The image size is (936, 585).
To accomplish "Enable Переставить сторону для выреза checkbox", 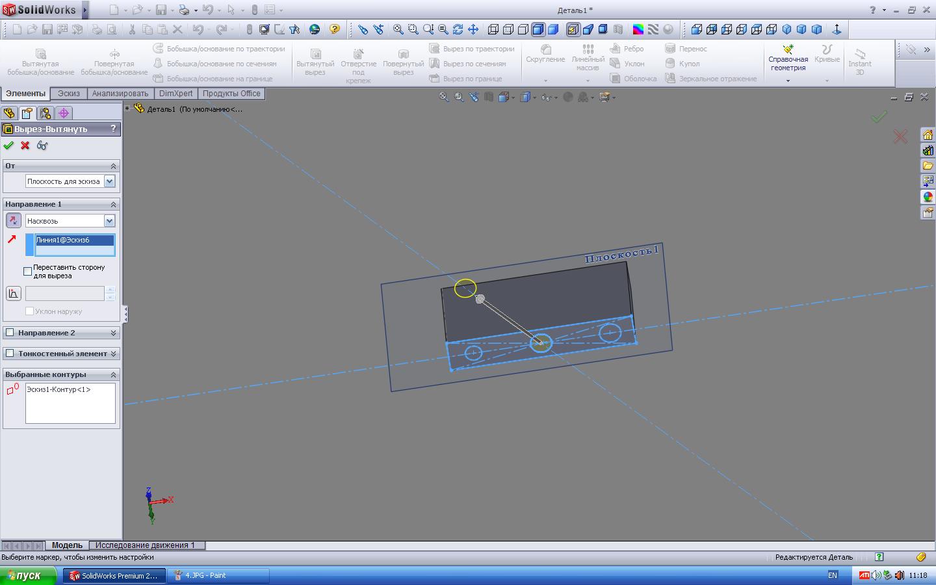I will point(28,271).
